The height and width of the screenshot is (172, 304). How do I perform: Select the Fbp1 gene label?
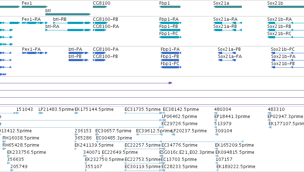click(164, 3)
